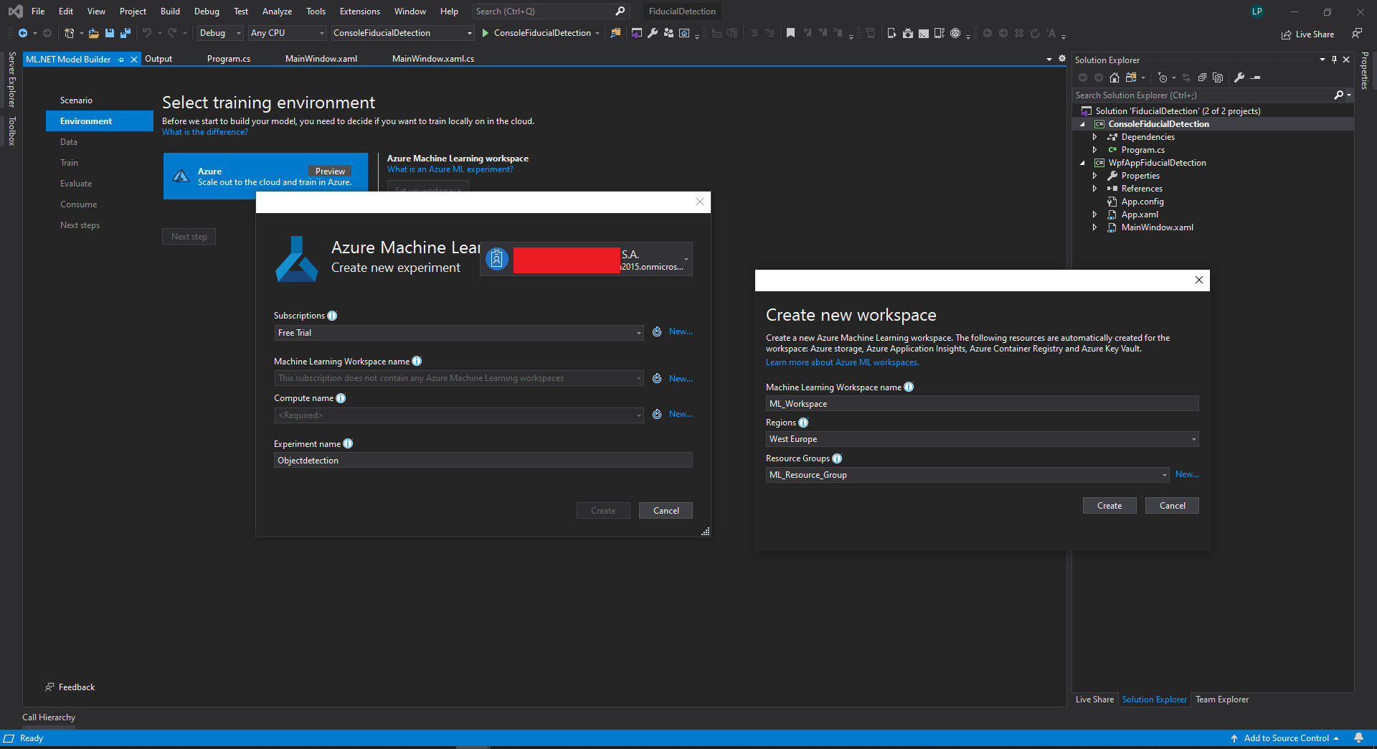Pin the Solution Explorer panel
This screenshot has height=749, width=1377.
point(1334,60)
